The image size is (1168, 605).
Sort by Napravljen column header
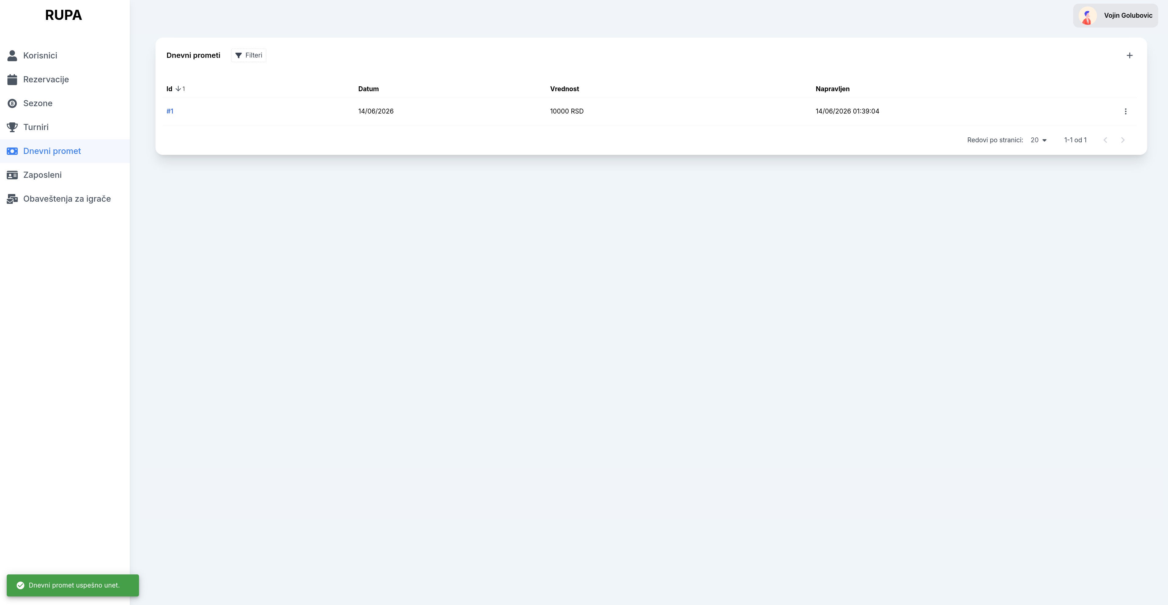click(833, 89)
